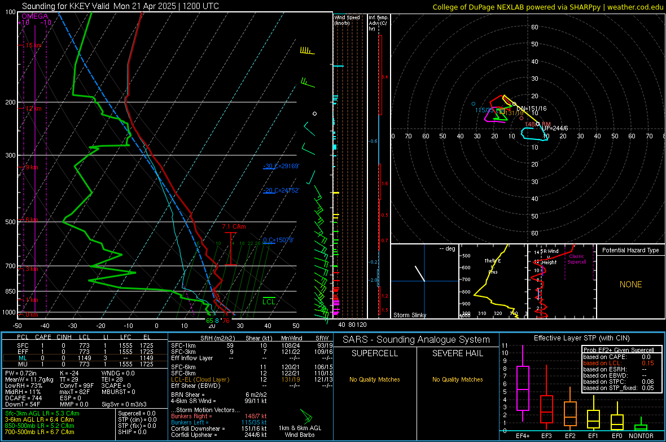Click the 'TEI = 28' value
This screenshot has width=666, height=442.
point(112,379)
